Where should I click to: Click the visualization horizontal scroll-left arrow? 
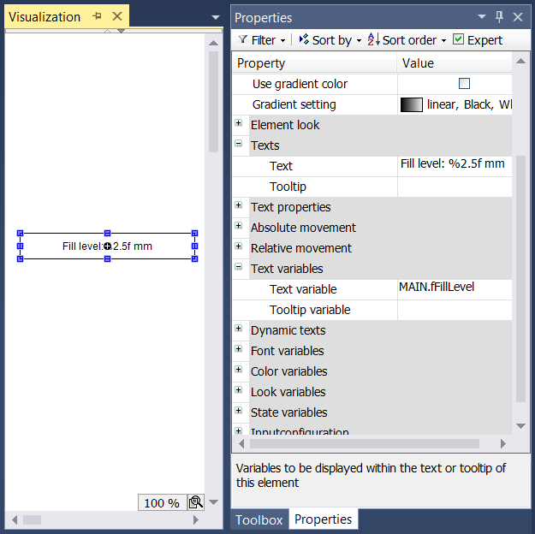[15, 519]
